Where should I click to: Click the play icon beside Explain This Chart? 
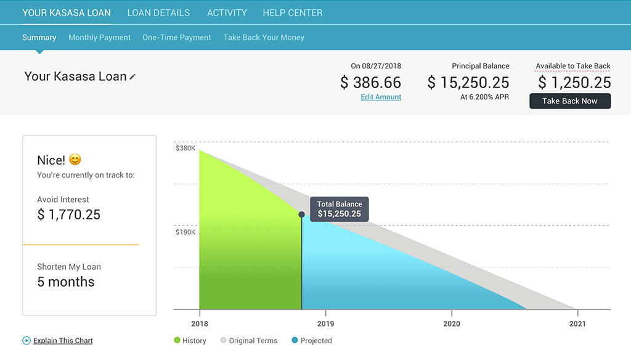26,340
